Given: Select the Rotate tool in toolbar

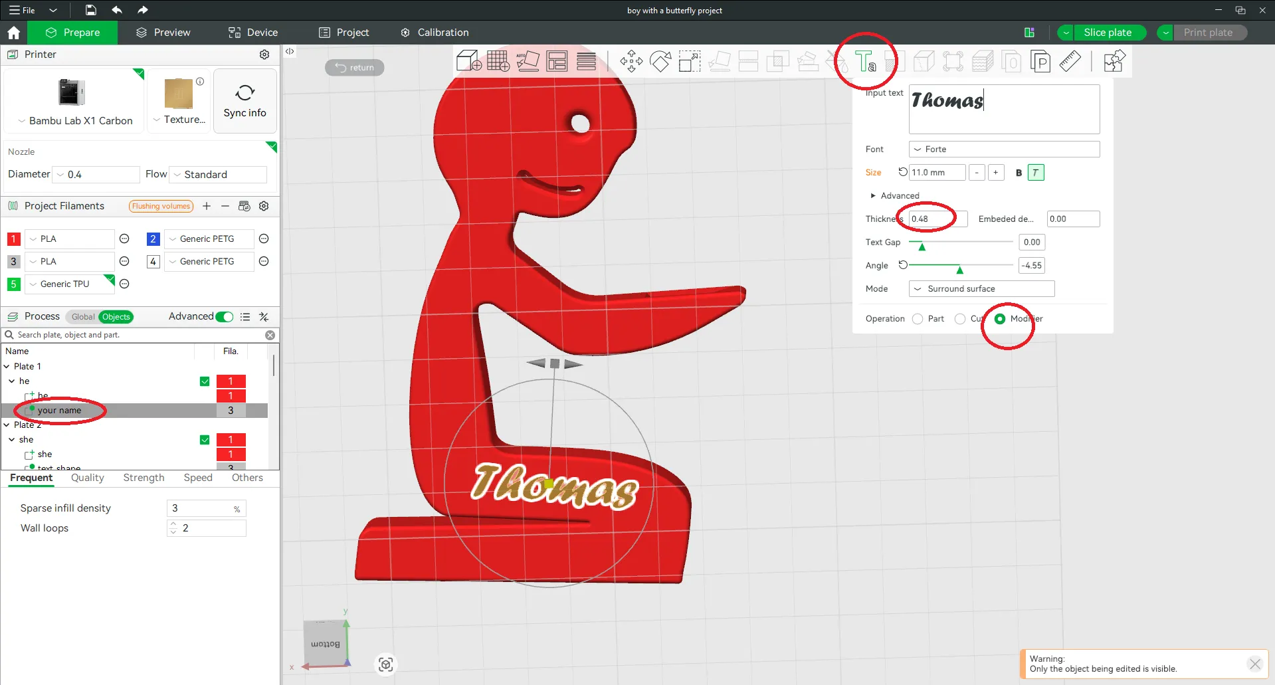Looking at the screenshot, I should click(660, 61).
